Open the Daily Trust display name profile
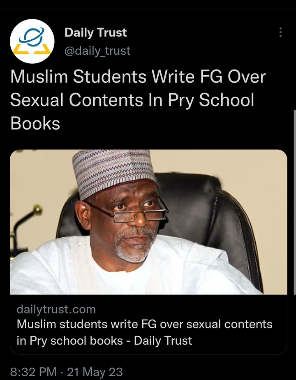Screen dimensions: 296x380 pyautogui.click(x=95, y=32)
